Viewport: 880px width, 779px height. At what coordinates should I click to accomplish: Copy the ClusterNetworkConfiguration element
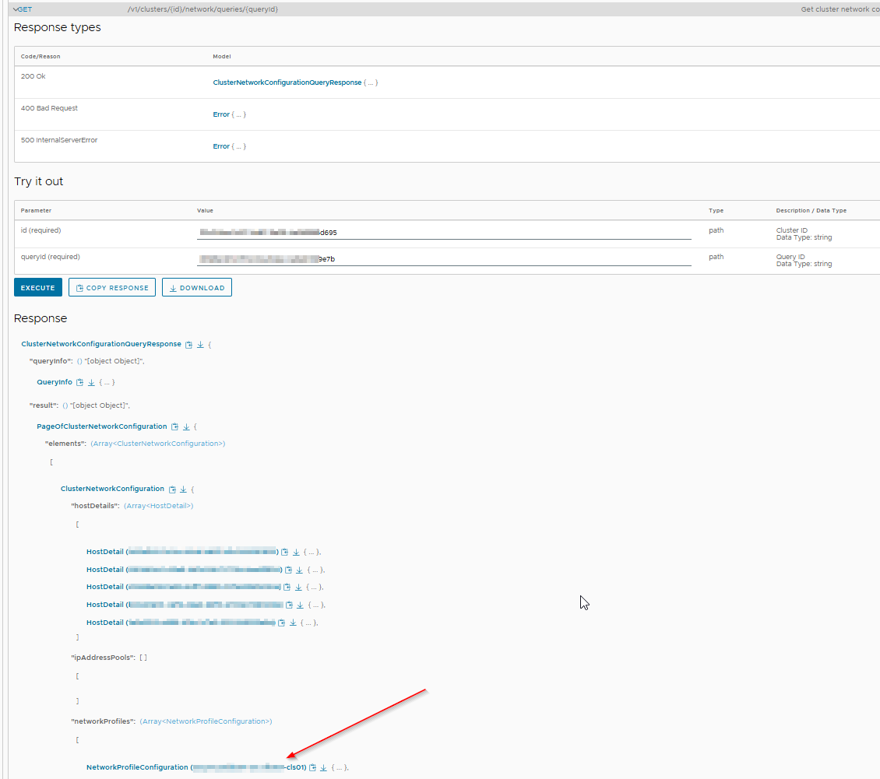point(172,490)
